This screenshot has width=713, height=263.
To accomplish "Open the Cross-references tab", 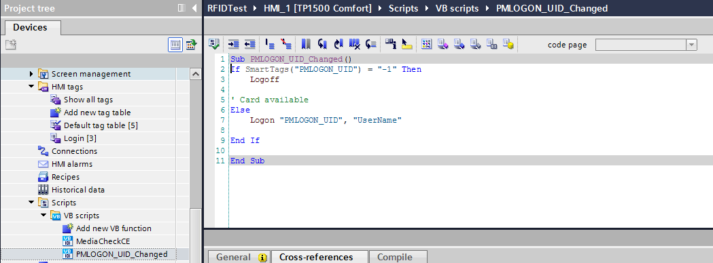I will (x=319, y=257).
